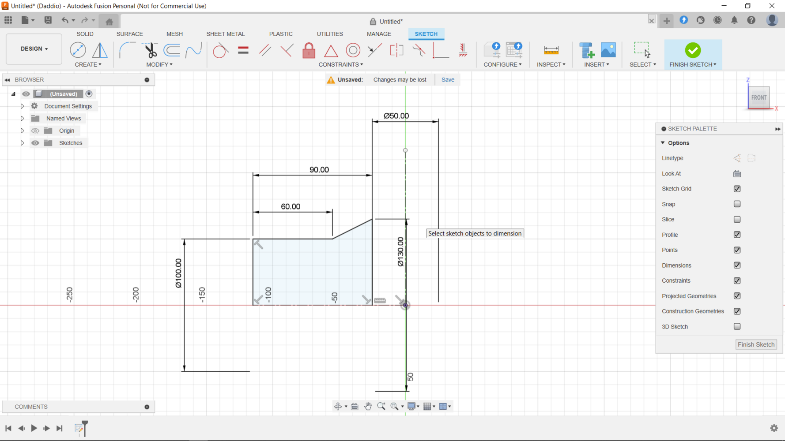Enable the Snap checkbox

point(737,204)
